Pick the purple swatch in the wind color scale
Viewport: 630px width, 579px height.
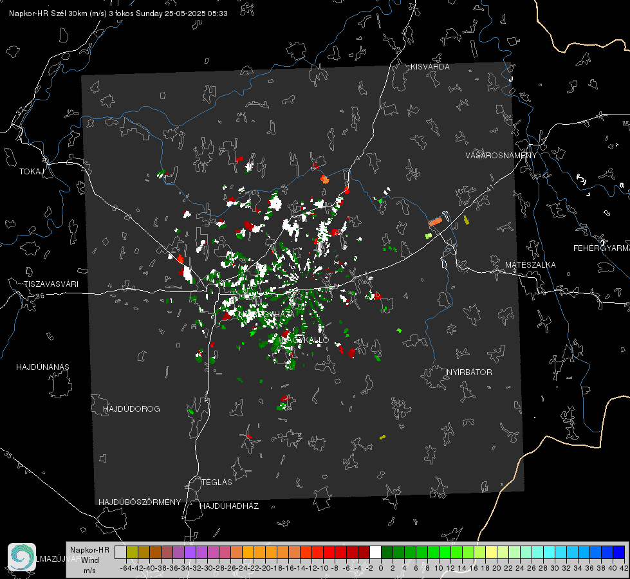[x=190, y=552]
